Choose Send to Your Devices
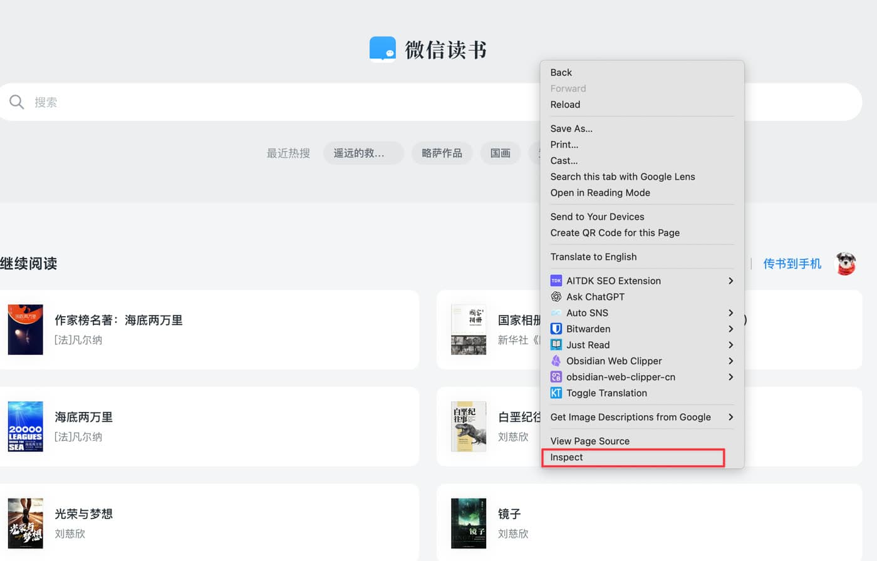The height and width of the screenshot is (561, 877). coord(642,217)
